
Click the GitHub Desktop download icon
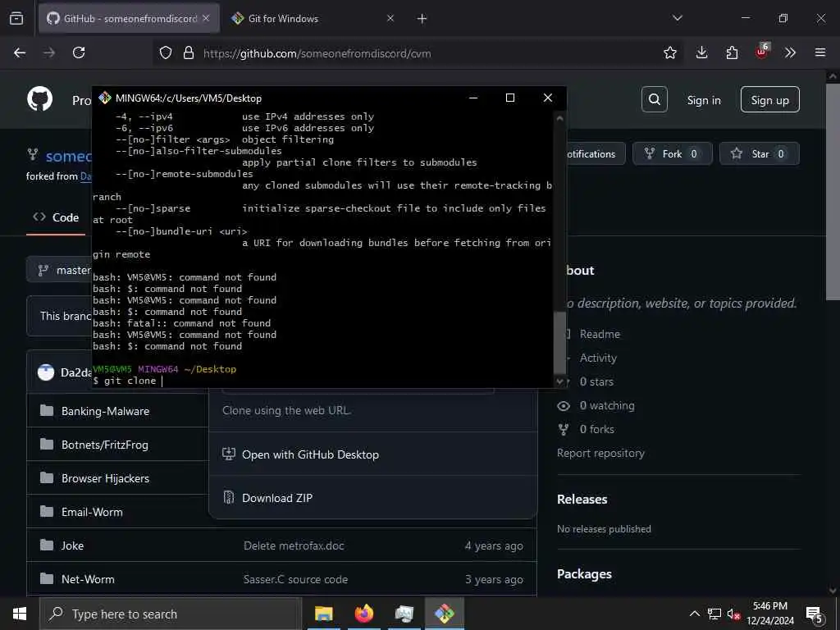tap(229, 454)
